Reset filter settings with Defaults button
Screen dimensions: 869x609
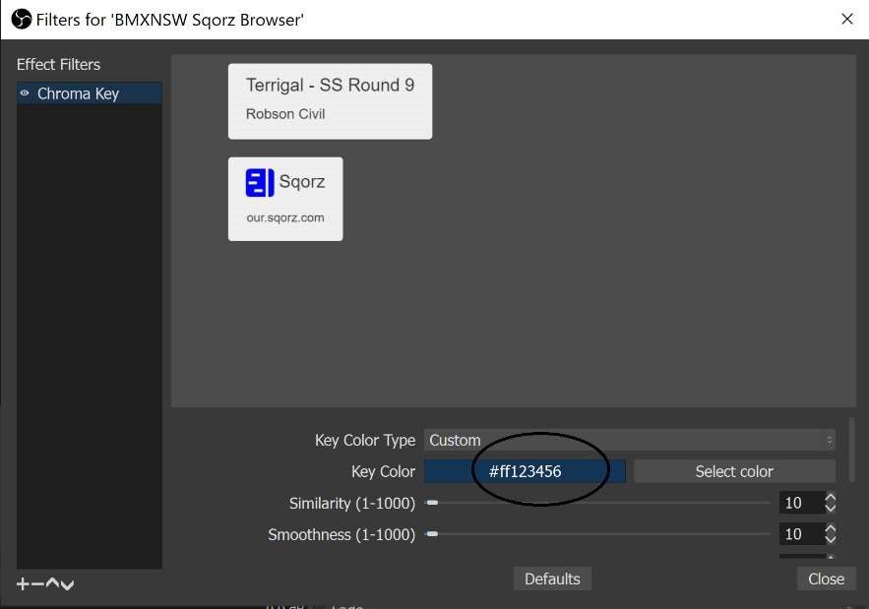point(552,579)
